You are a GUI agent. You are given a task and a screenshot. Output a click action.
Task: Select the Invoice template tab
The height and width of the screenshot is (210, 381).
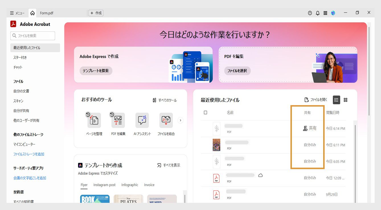(x=149, y=185)
